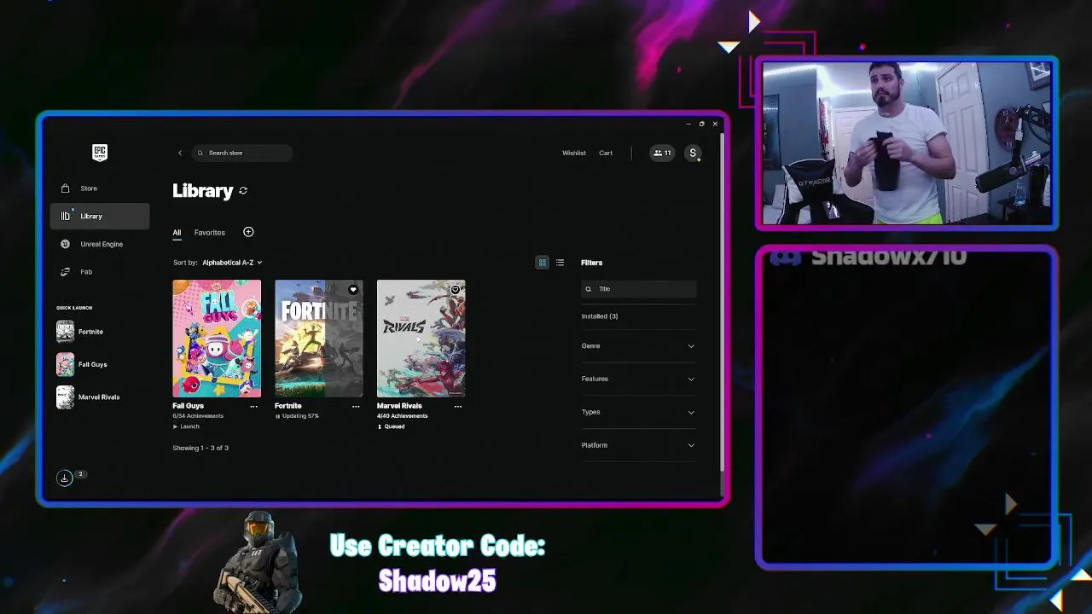The image size is (1092, 614).
Task: Click the Fall Guys Quick Launch thumbnail icon
Action: click(x=65, y=364)
